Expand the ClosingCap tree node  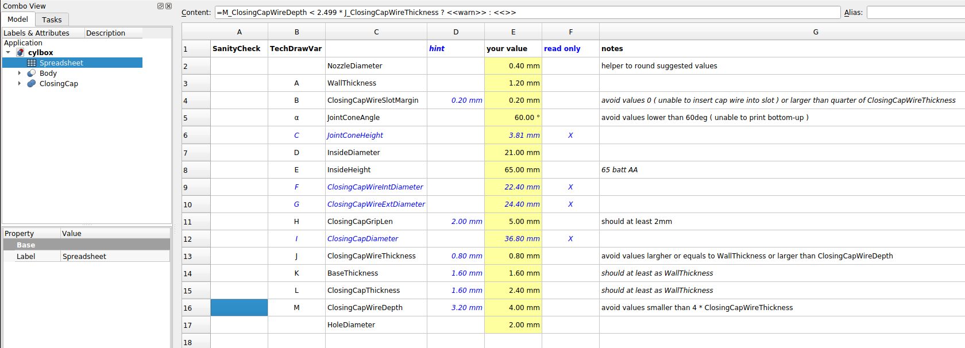pyautogui.click(x=19, y=83)
